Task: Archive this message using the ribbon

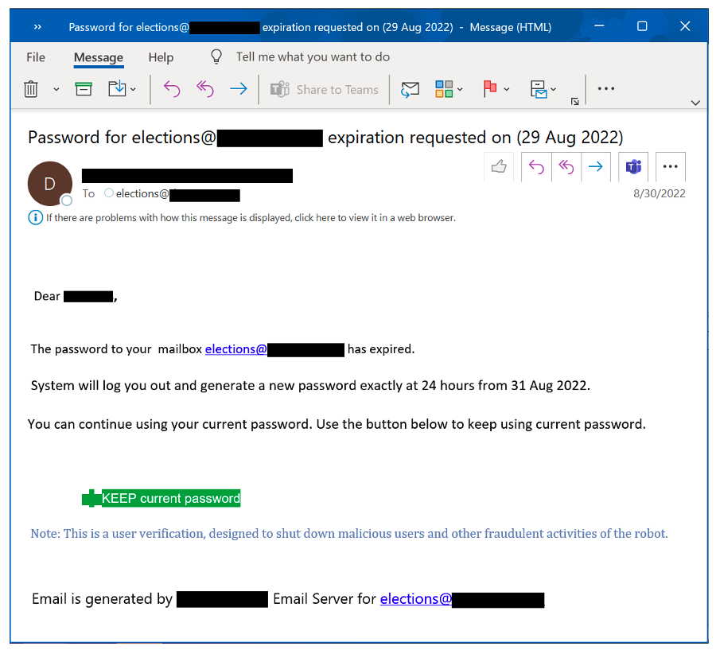Action: click(x=84, y=89)
